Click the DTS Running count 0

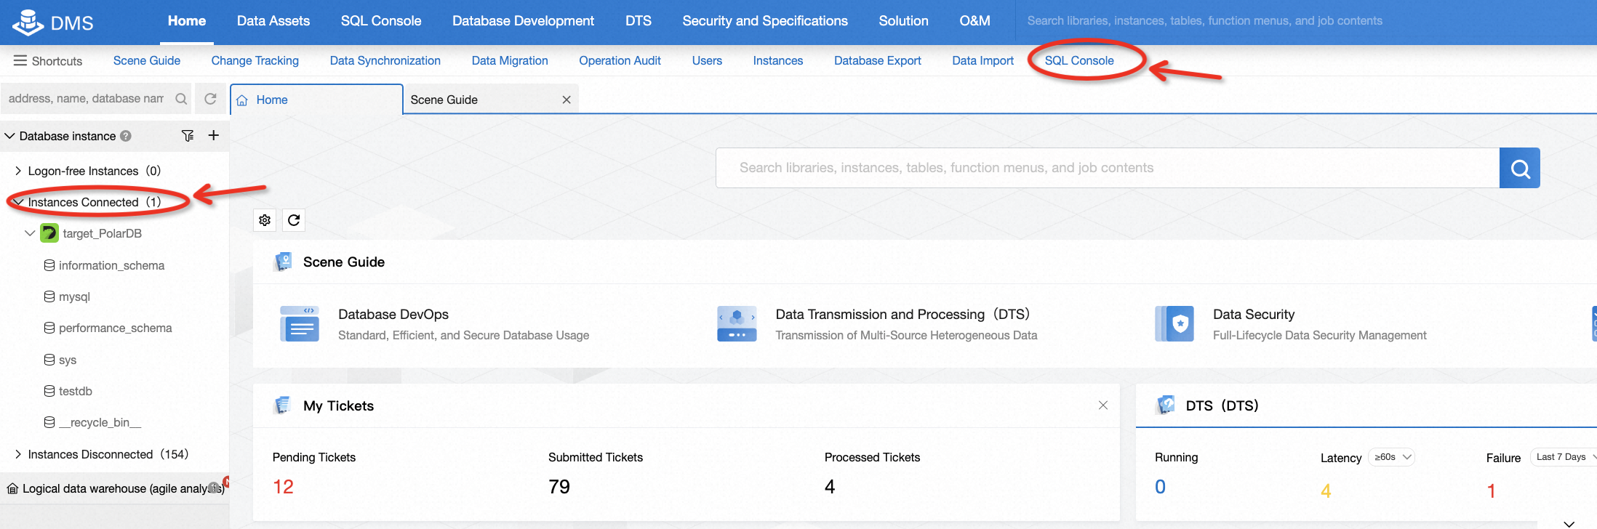pos(1160,487)
